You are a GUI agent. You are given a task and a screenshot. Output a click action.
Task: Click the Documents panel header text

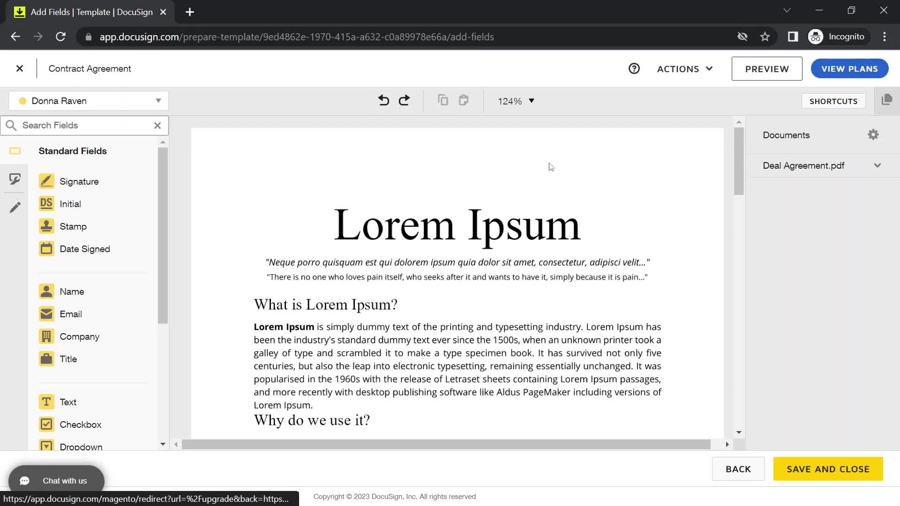pos(786,135)
